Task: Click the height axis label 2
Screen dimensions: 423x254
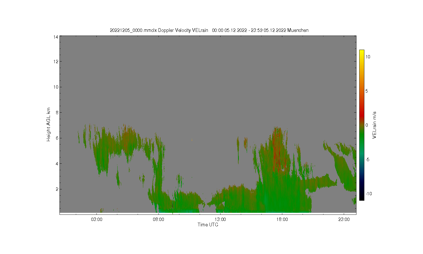Action: pyautogui.click(x=57, y=189)
